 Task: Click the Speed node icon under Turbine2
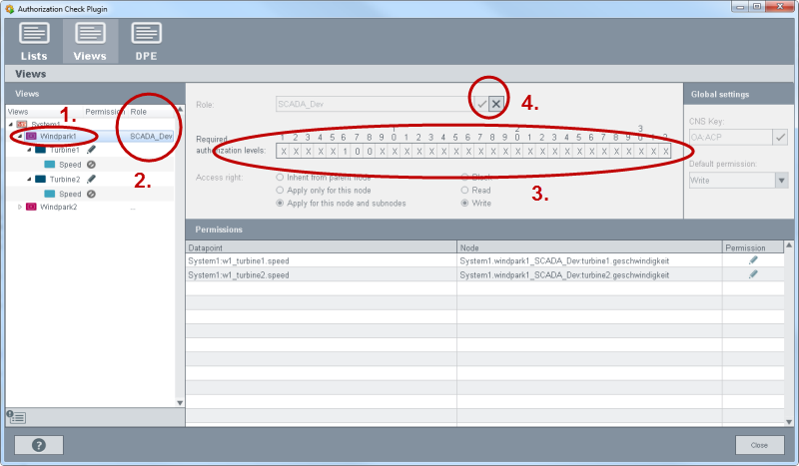(x=49, y=194)
